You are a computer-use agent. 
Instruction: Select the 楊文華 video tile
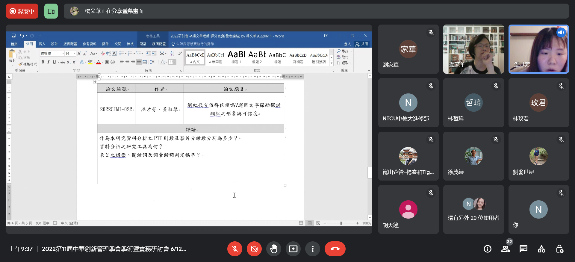473,49
